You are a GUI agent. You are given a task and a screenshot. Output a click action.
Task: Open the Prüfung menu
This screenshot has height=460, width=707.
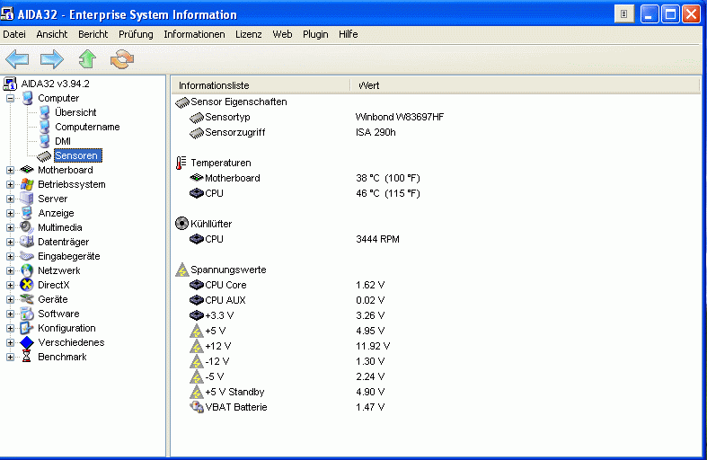[x=136, y=34]
